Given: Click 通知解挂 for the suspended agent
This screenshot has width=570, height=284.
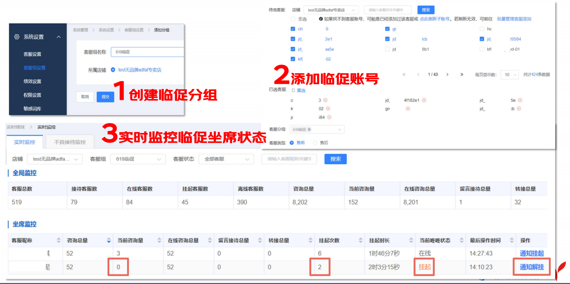Looking at the screenshot, I should click(x=532, y=267).
